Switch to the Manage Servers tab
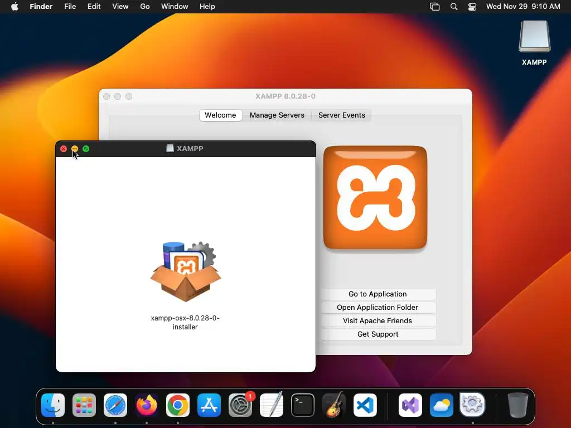The width and height of the screenshot is (571, 428). pyautogui.click(x=277, y=115)
